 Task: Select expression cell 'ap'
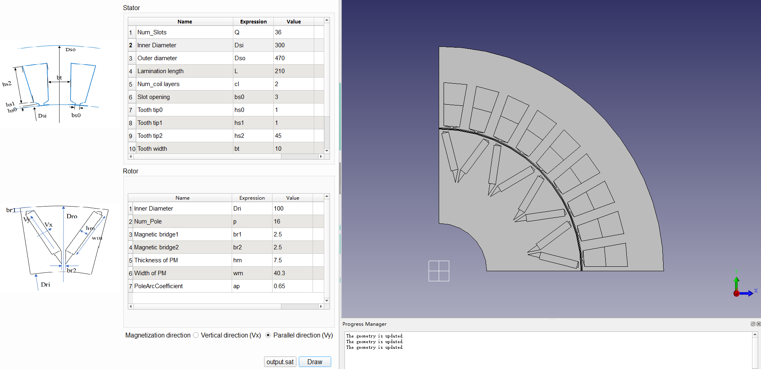(252, 286)
